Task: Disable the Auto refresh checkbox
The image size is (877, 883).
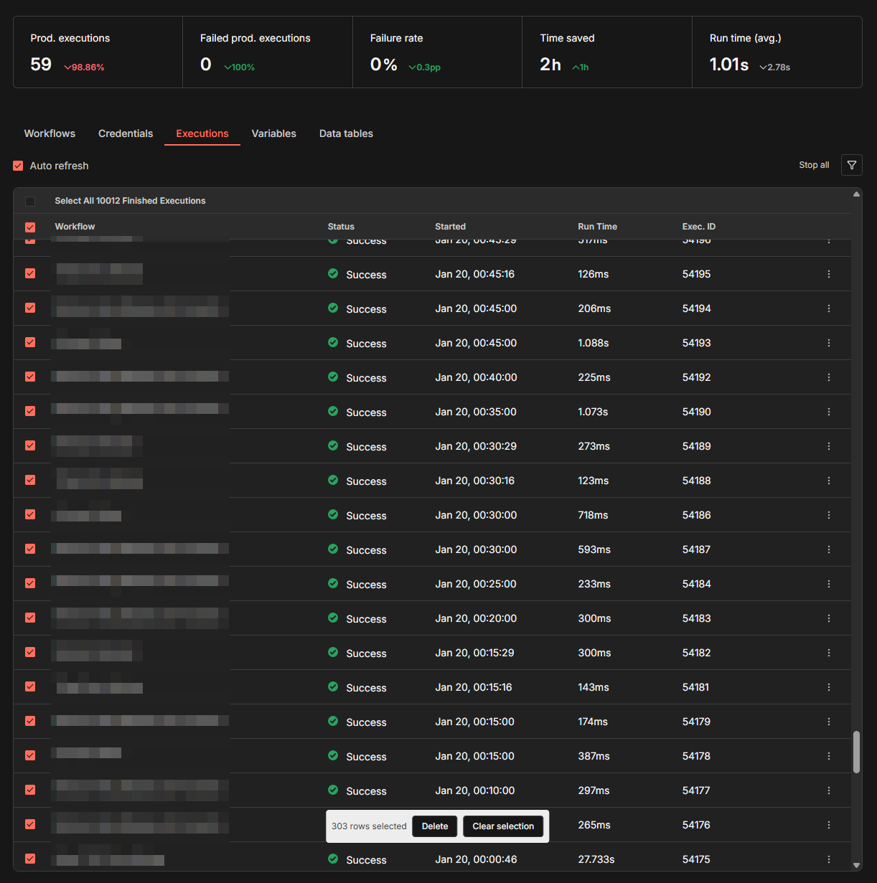Action: pyautogui.click(x=19, y=166)
